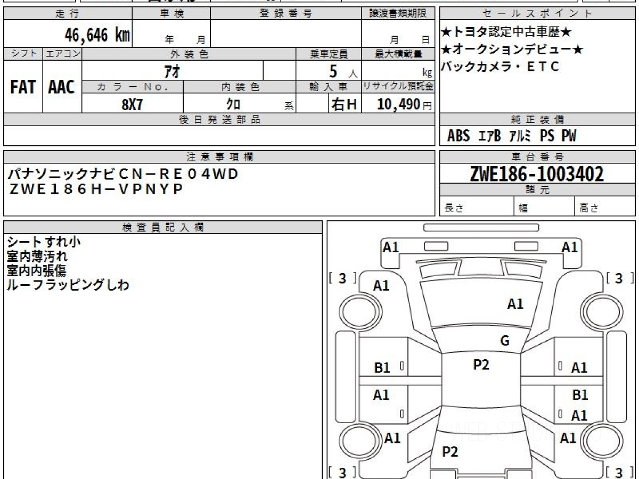Screen dimensions: 639x479
Task: Click the PW equipment label
Action: pyautogui.click(x=569, y=136)
